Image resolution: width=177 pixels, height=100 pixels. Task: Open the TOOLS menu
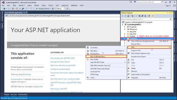pyautogui.click(x=51, y=5)
